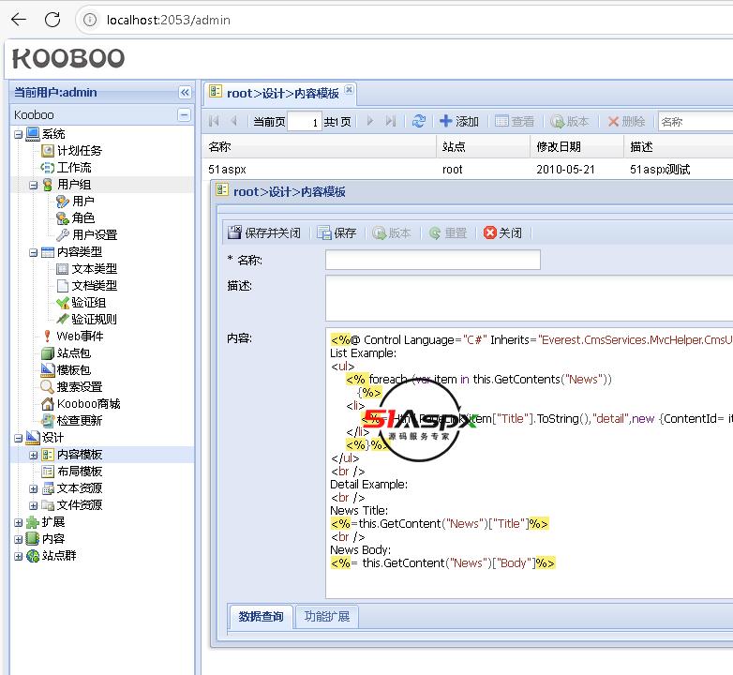Click the 保存 save button
Image resolution: width=733 pixels, height=675 pixels.
pos(337,232)
